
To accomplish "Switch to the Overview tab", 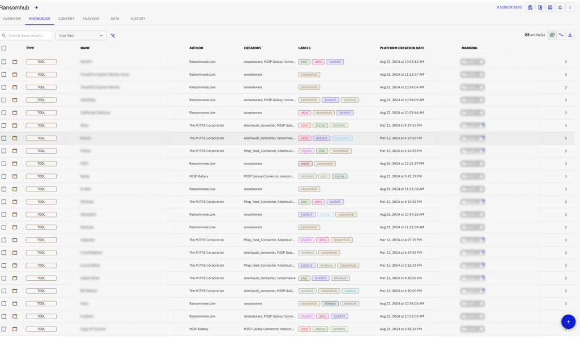I will point(12,19).
